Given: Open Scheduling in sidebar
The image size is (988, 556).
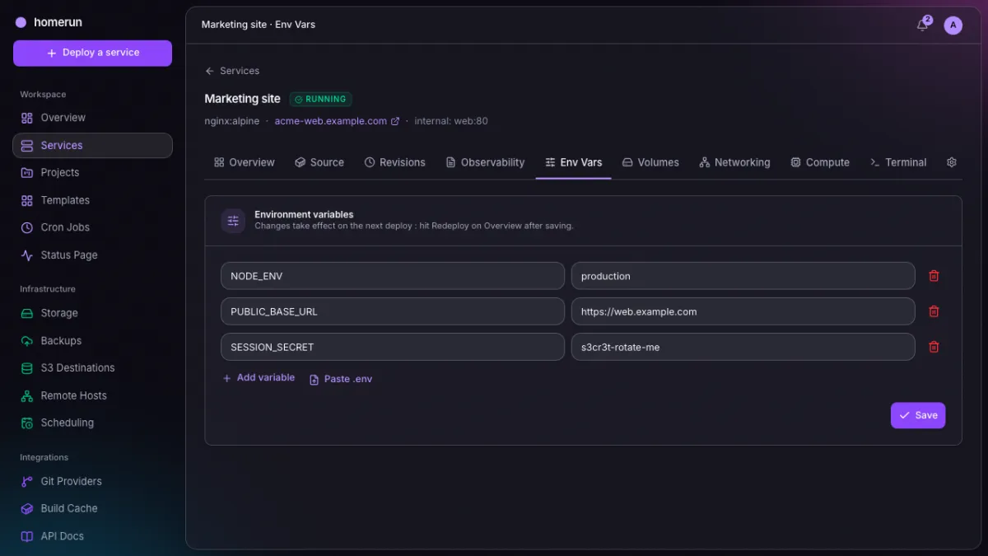Looking at the screenshot, I should tap(92, 423).
